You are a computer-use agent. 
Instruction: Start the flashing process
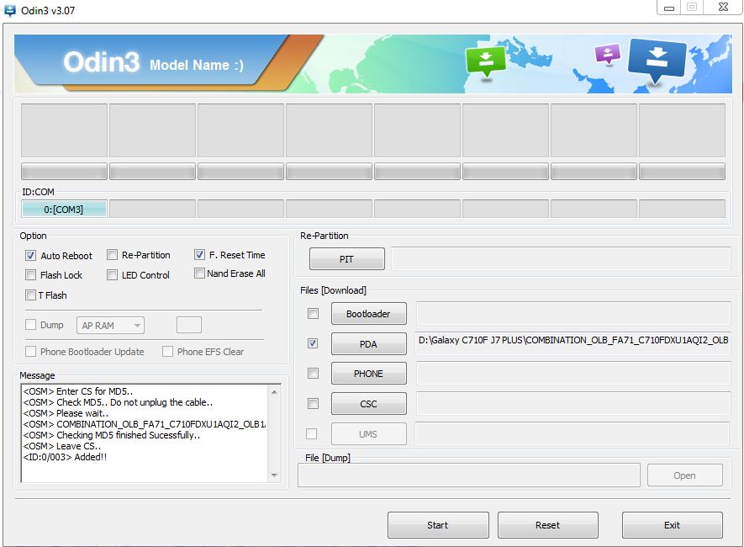click(438, 525)
